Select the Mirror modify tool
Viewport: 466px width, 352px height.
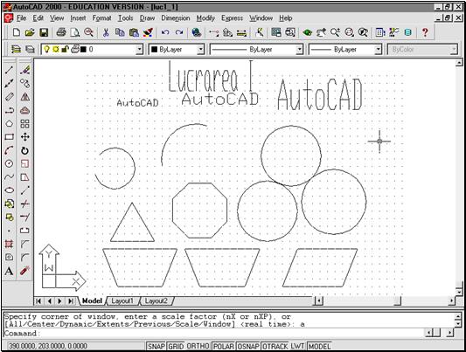tap(25, 97)
